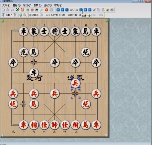Step forward one move
152x145 pixels.
click(x=81, y=10)
